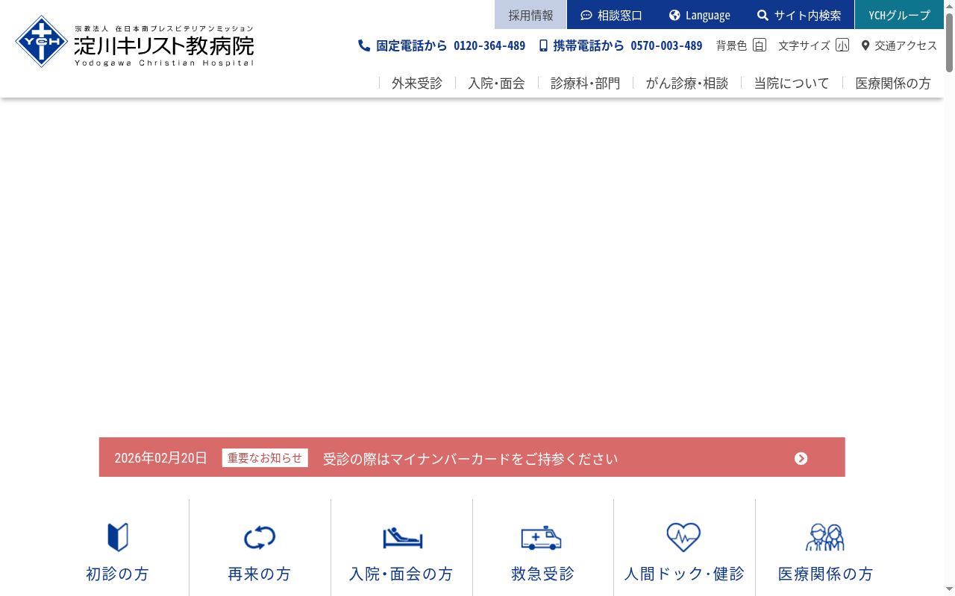Select the 人間ドック・健診 label
Image resolution: width=955 pixels, height=596 pixels.
(x=684, y=574)
